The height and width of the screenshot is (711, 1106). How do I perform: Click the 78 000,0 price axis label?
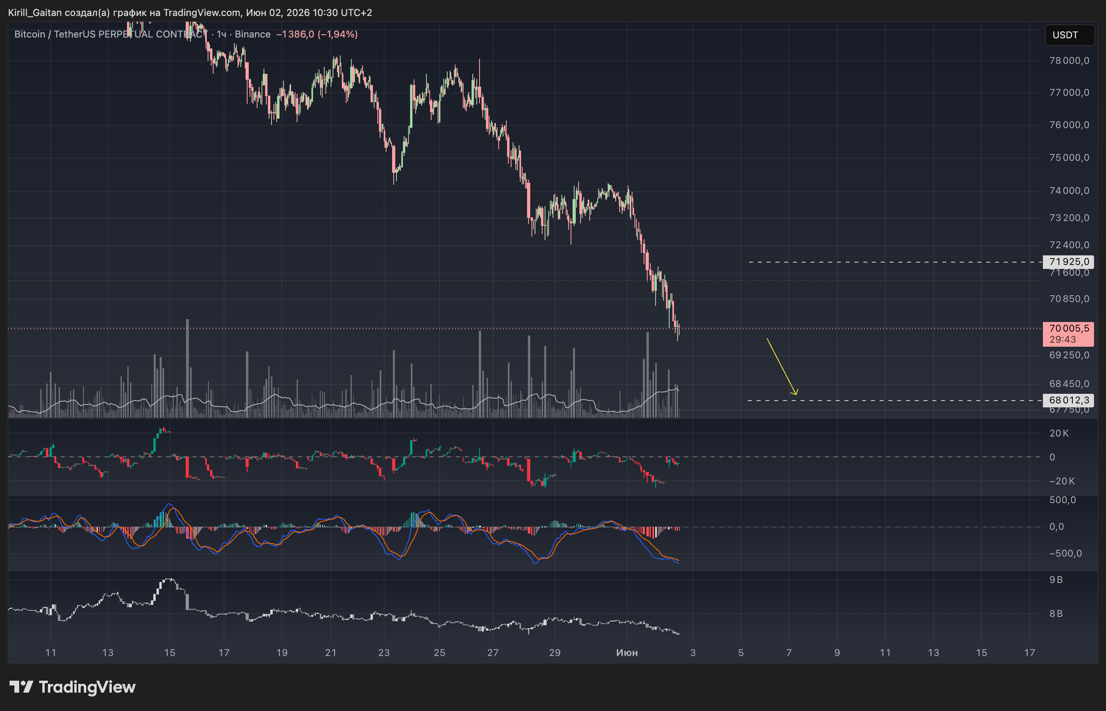1069,61
